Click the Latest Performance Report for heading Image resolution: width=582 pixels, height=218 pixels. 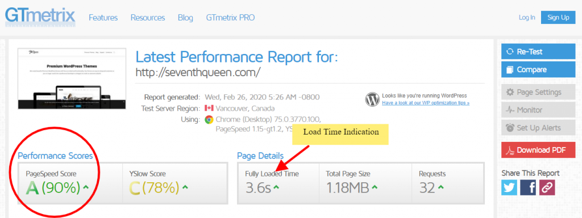(x=237, y=57)
